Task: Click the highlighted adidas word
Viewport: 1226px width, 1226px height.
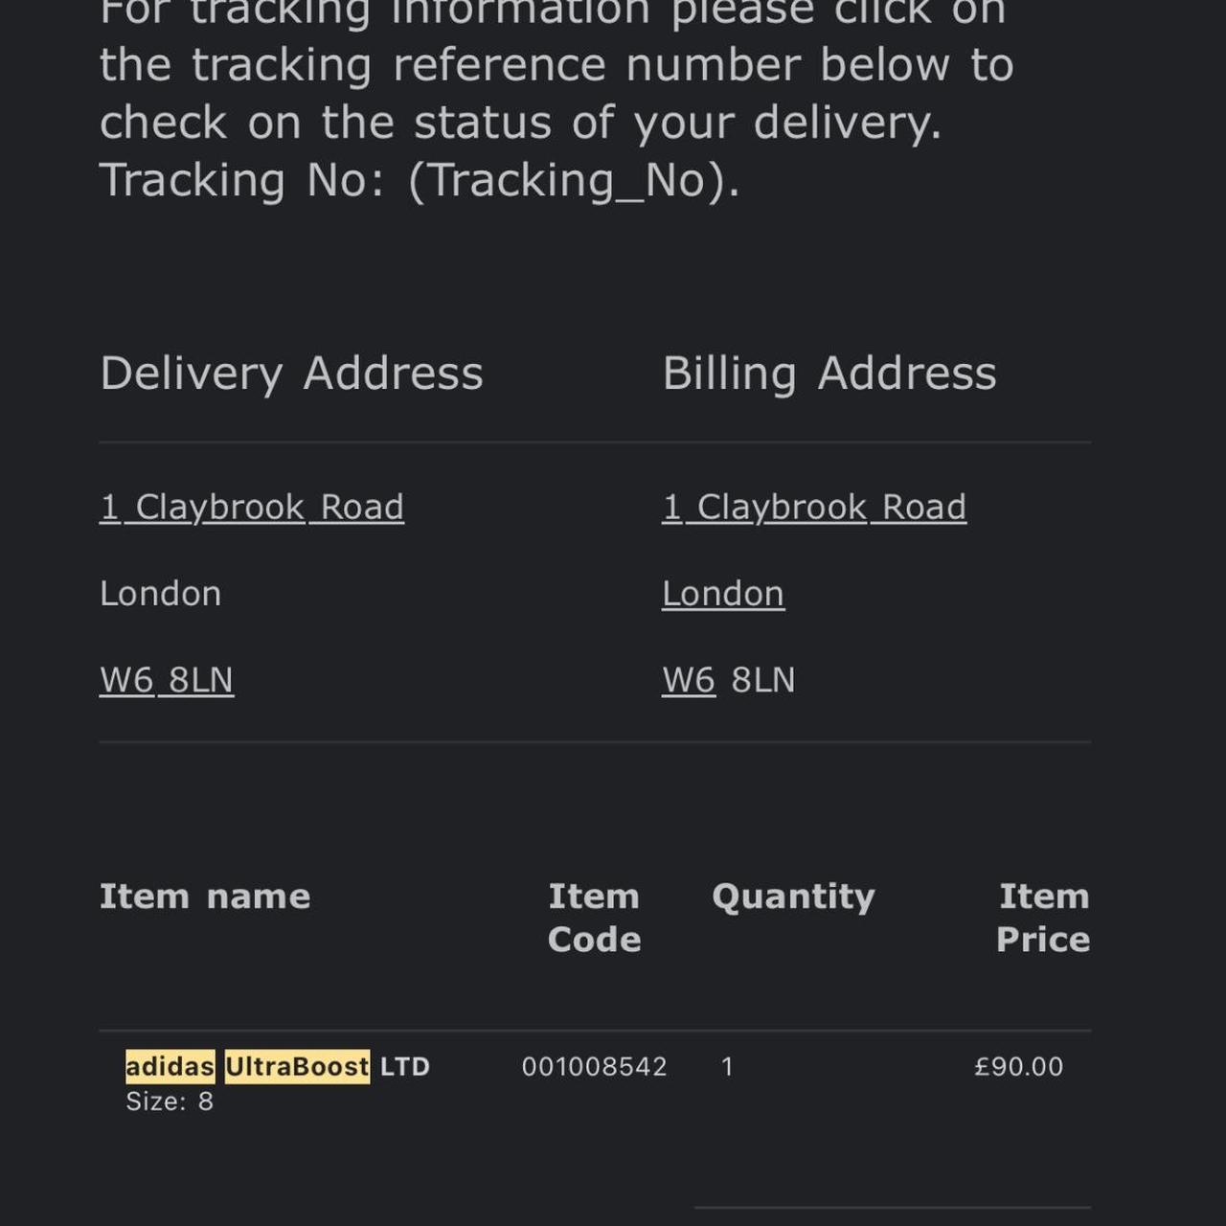Action: click(170, 1066)
